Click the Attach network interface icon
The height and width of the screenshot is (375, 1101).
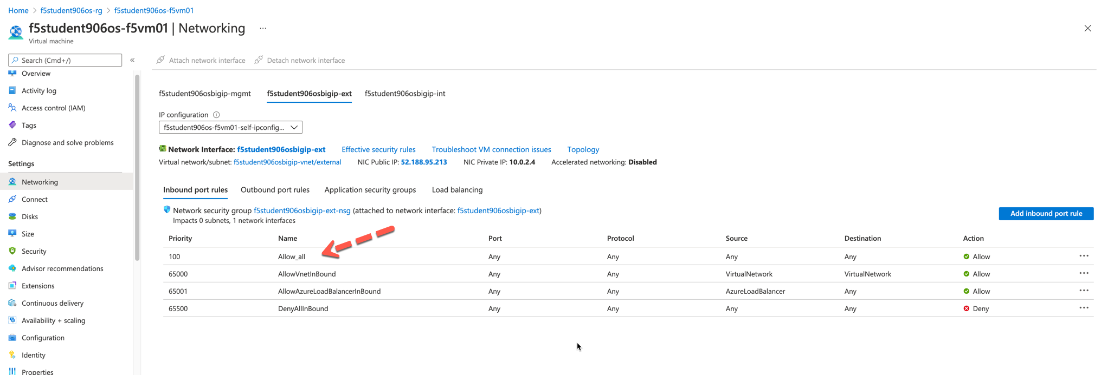point(160,60)
